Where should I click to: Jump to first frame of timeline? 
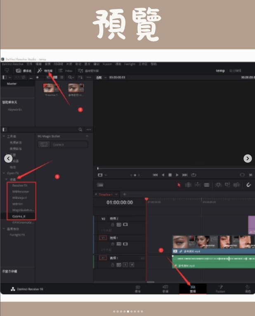click(x=155, y=175)
